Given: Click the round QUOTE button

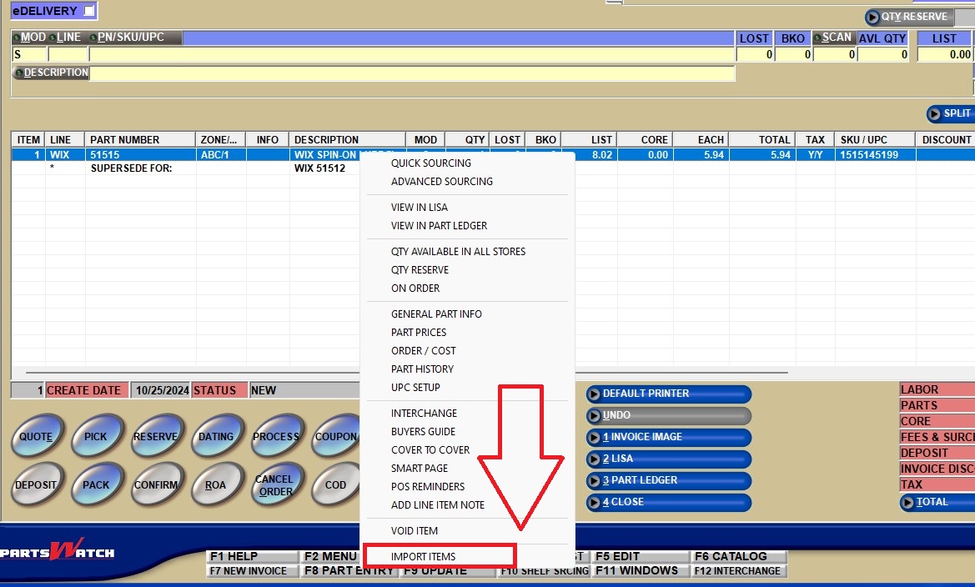Looking at the screenshot, I should [x=36, y=437].
